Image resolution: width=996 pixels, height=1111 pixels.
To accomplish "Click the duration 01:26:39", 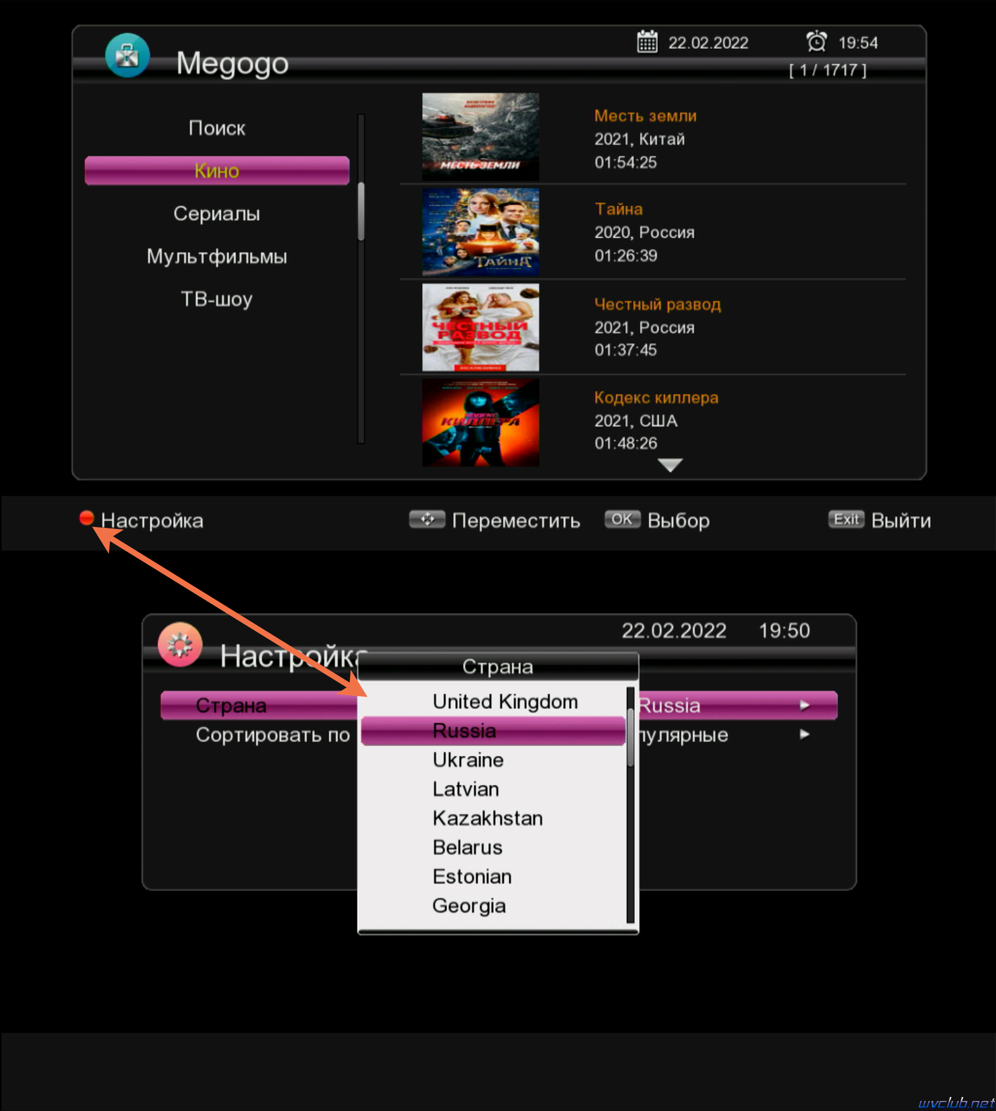I will pyautogui.click(x=626, y=255).
